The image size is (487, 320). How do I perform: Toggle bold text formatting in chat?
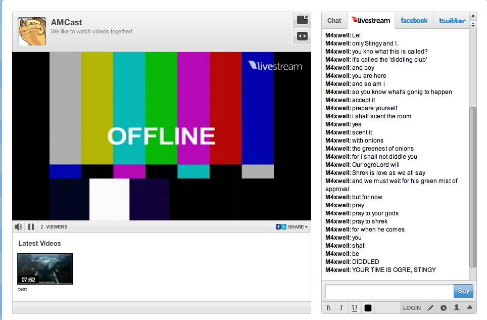[x=328, y=307]
